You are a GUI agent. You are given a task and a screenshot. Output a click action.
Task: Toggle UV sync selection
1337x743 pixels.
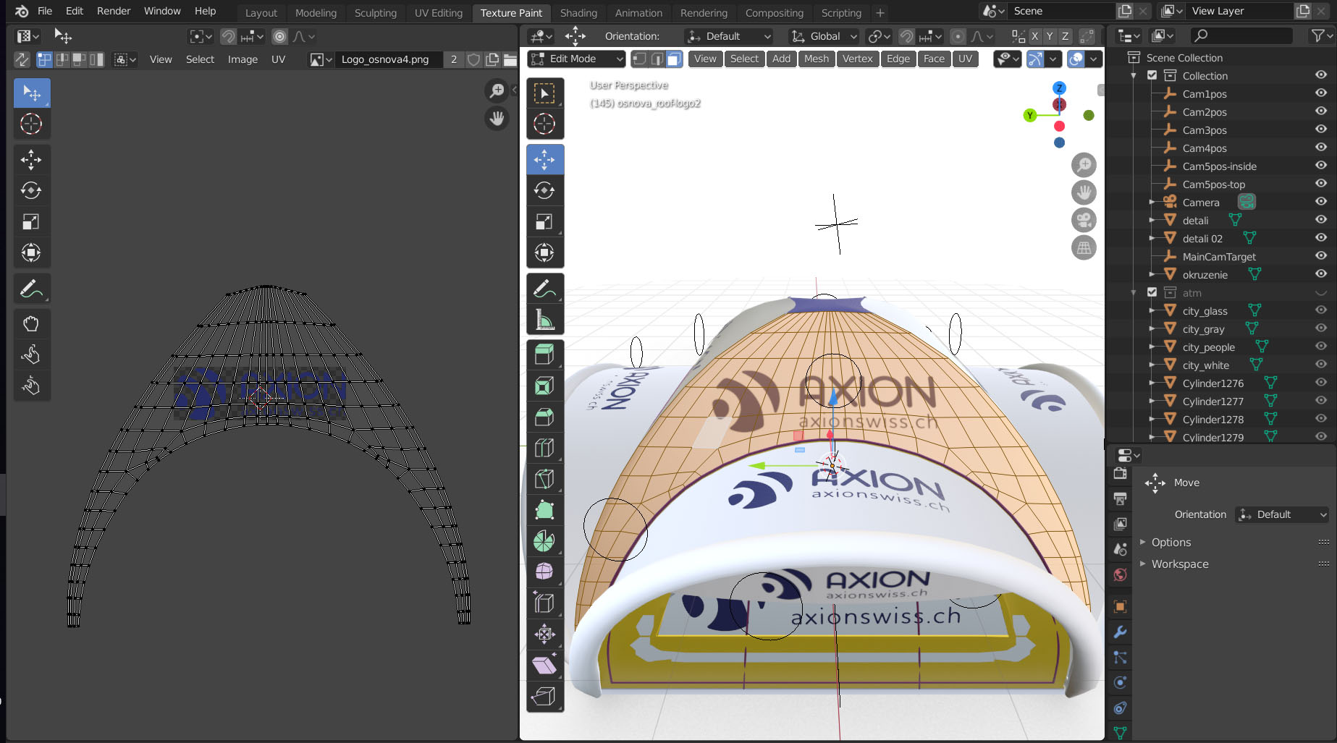(22, 59)
